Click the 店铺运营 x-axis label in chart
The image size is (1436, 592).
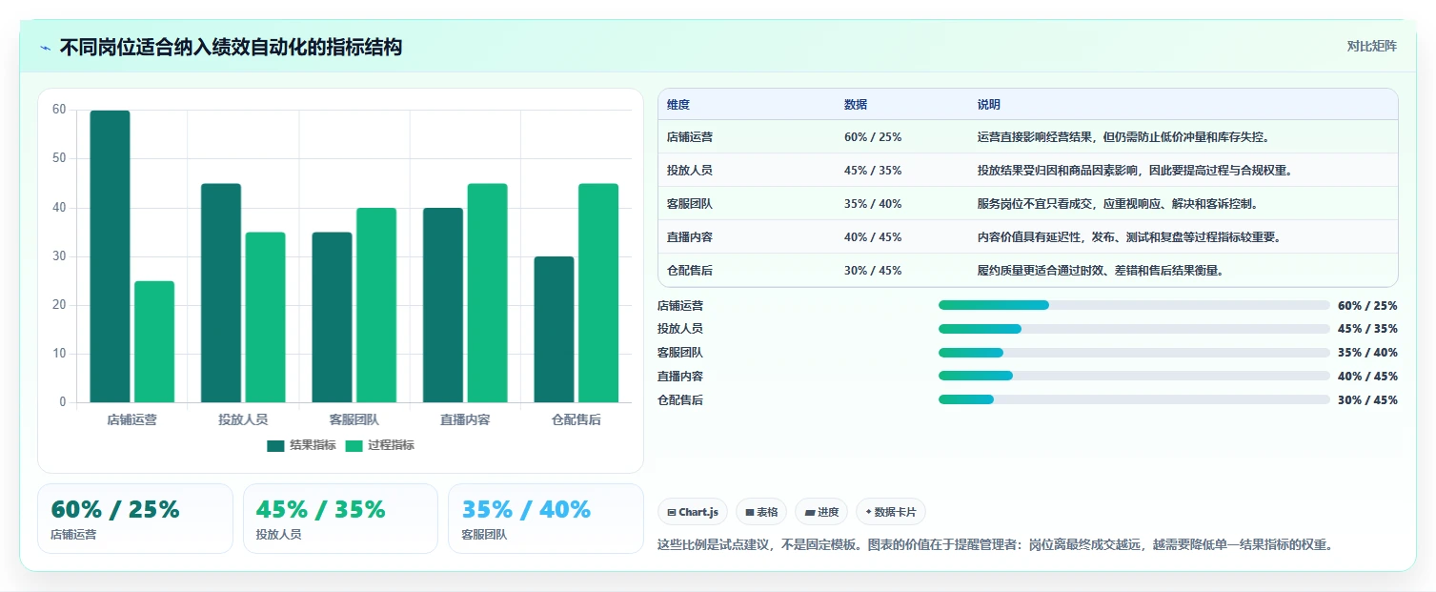132,419
